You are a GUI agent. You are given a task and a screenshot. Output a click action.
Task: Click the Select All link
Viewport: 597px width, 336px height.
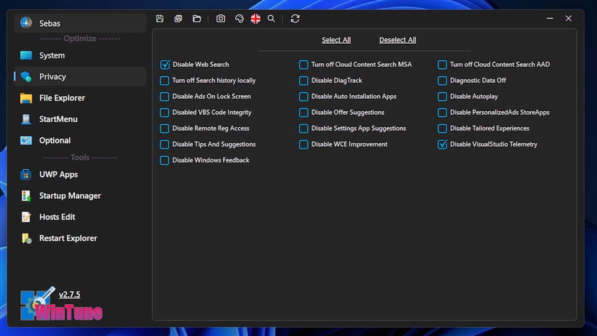(x=336, y=40)
